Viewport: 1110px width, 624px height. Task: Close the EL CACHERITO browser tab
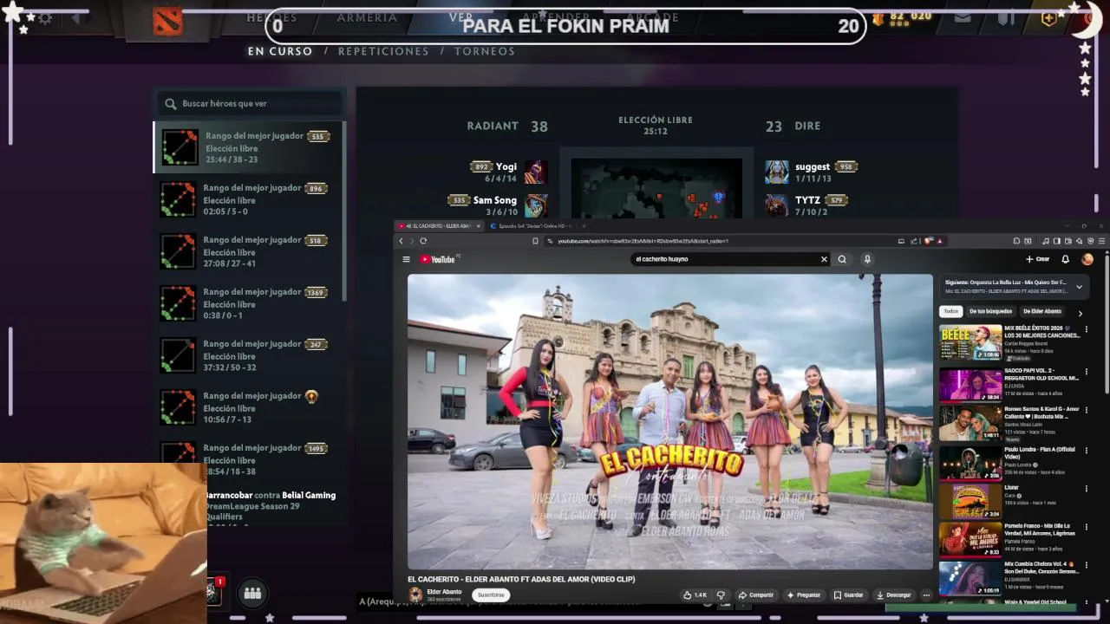pos(478,226)
